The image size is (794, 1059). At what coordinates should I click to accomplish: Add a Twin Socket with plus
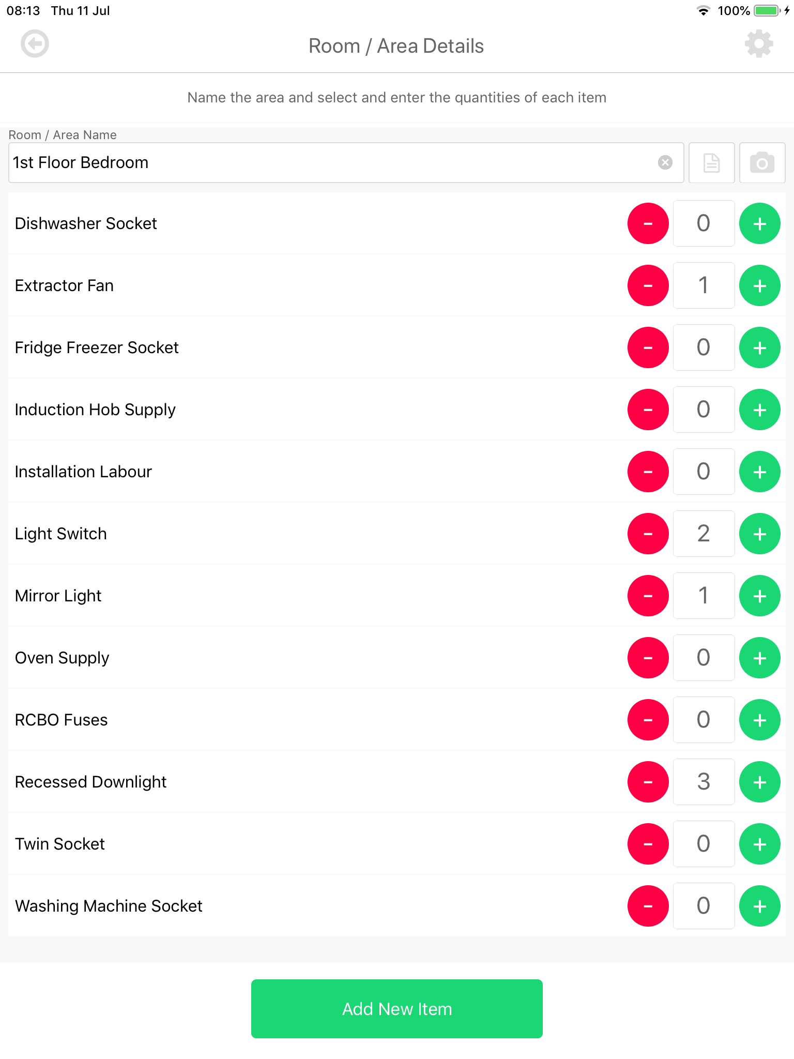pyautogui.click(x=759, y=844)
